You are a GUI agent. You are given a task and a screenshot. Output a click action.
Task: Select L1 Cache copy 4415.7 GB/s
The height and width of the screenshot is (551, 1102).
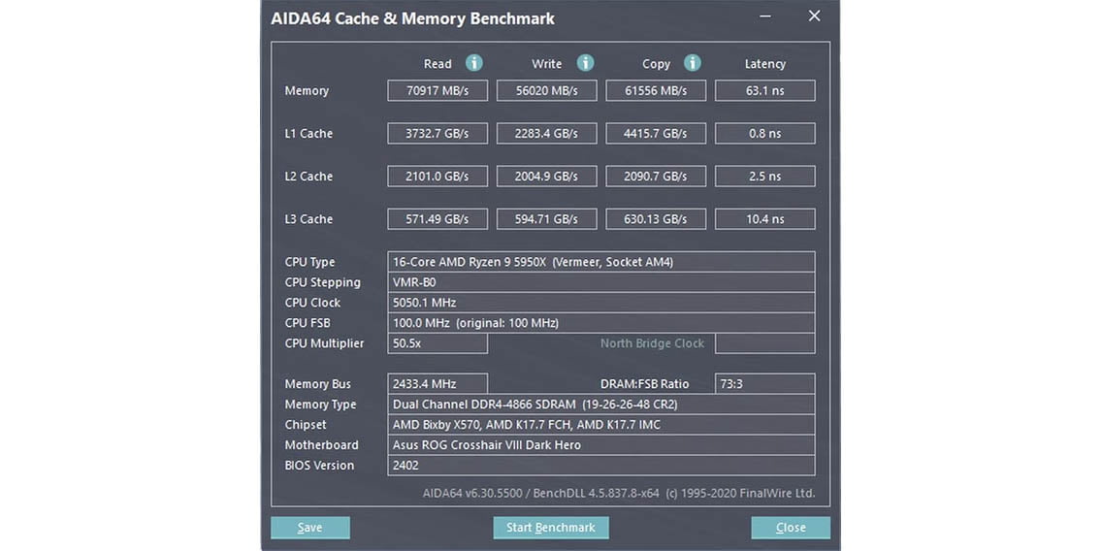coord(656,134)
